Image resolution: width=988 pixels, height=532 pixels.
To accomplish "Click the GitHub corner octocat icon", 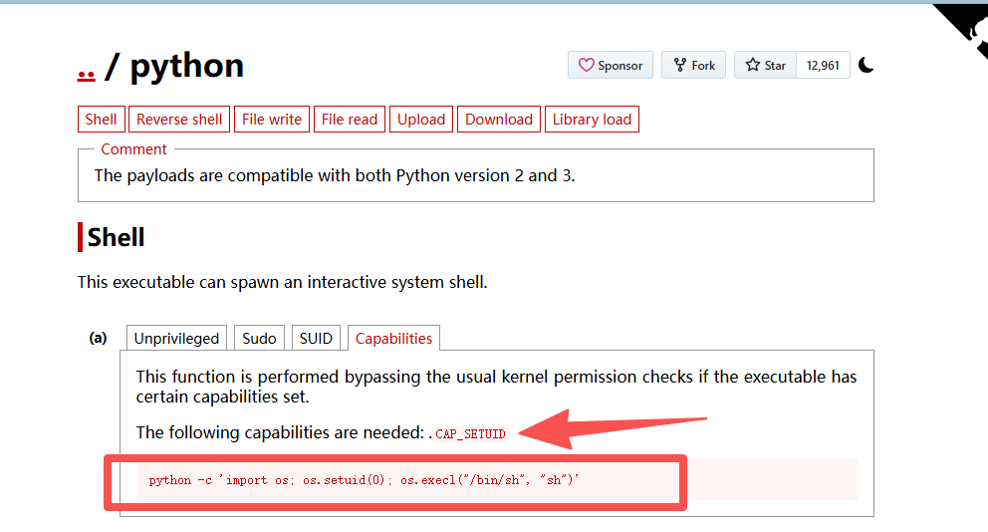I will 967,28.
